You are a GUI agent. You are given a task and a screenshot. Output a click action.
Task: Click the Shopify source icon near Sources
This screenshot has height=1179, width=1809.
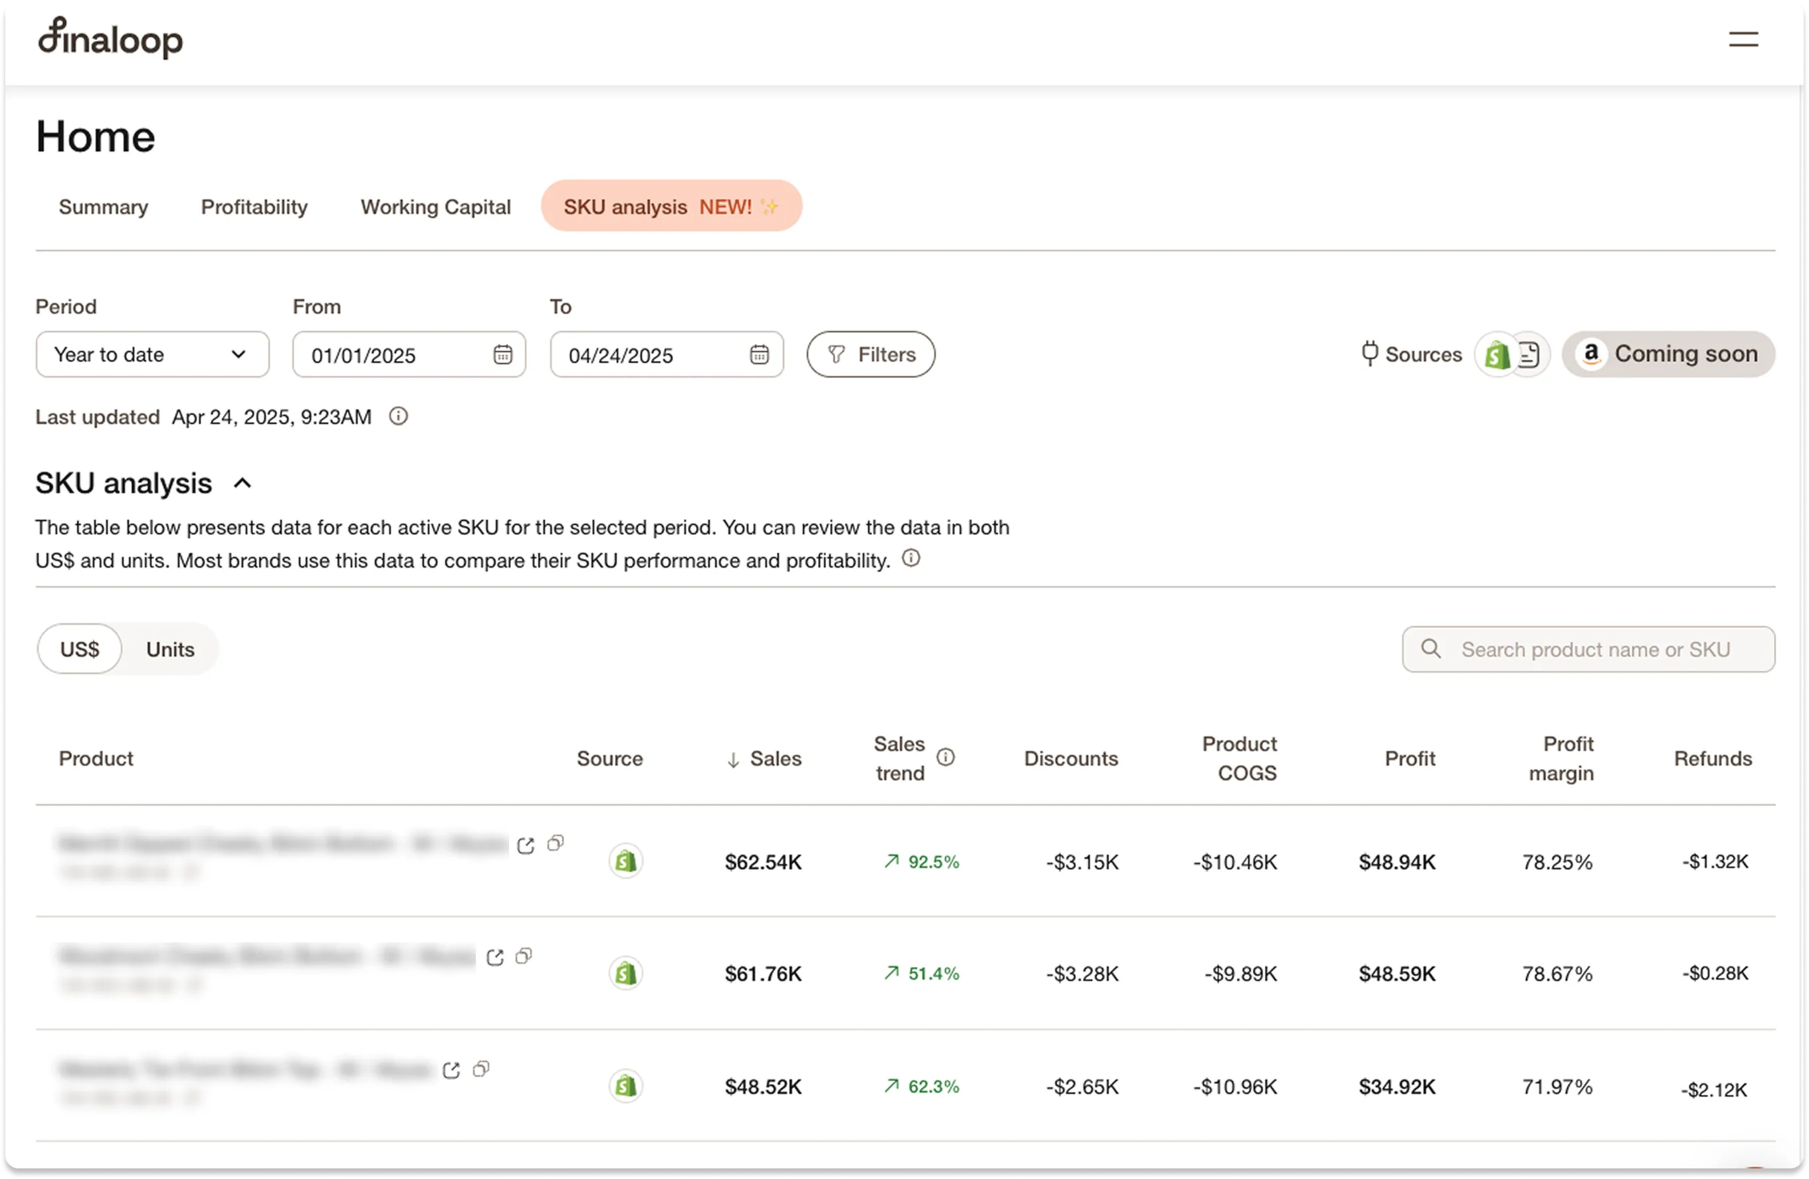(x=1497, y=354)
